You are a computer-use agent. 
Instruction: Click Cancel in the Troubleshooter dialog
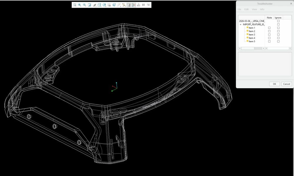pyautogui.click(x=286, y=84)
